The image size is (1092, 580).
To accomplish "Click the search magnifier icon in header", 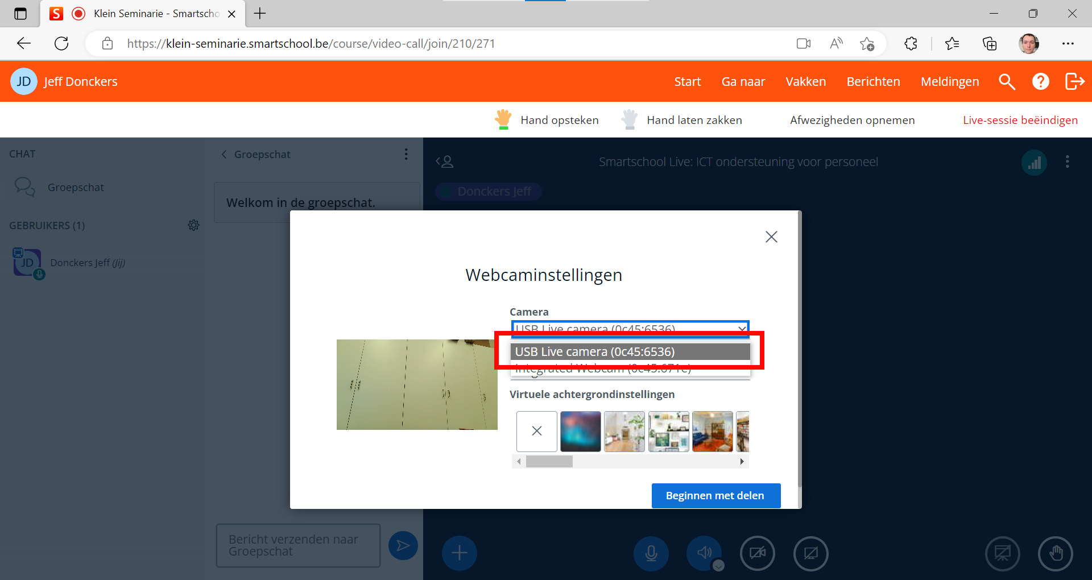I will [1007, 82].
